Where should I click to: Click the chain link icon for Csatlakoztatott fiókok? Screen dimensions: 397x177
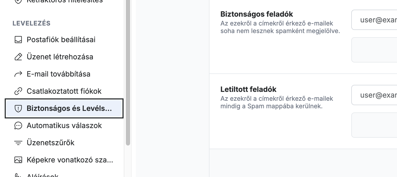[x=18, y=91]
